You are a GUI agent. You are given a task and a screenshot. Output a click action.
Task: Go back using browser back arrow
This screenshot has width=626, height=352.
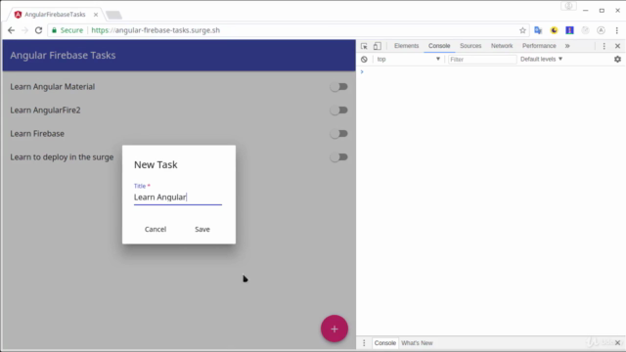pyautogui.click(x=11, y=30)
